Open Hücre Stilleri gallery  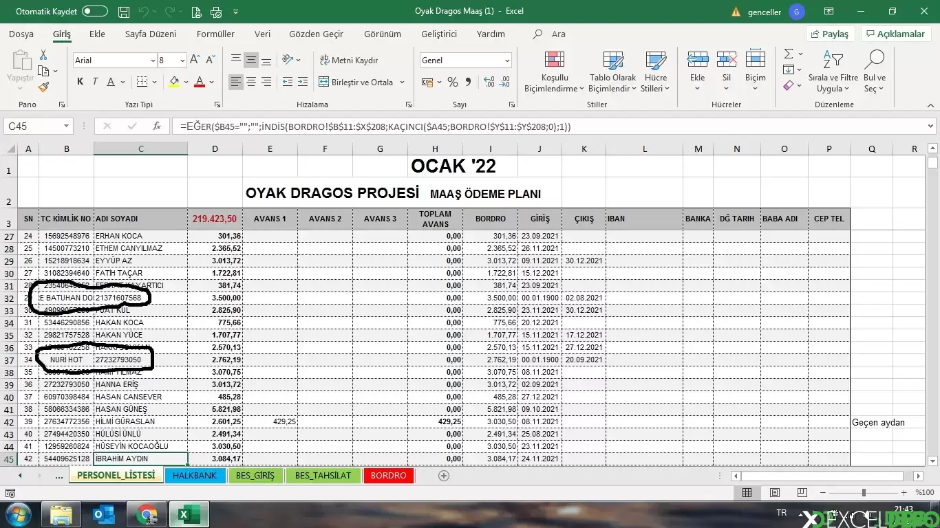pos(655,71)
